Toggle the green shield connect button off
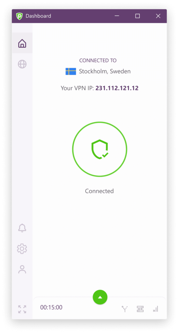This screenshot has width=178, height=333. [100, 149]
